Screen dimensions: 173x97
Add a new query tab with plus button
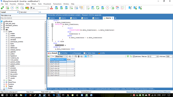point(116,18)
